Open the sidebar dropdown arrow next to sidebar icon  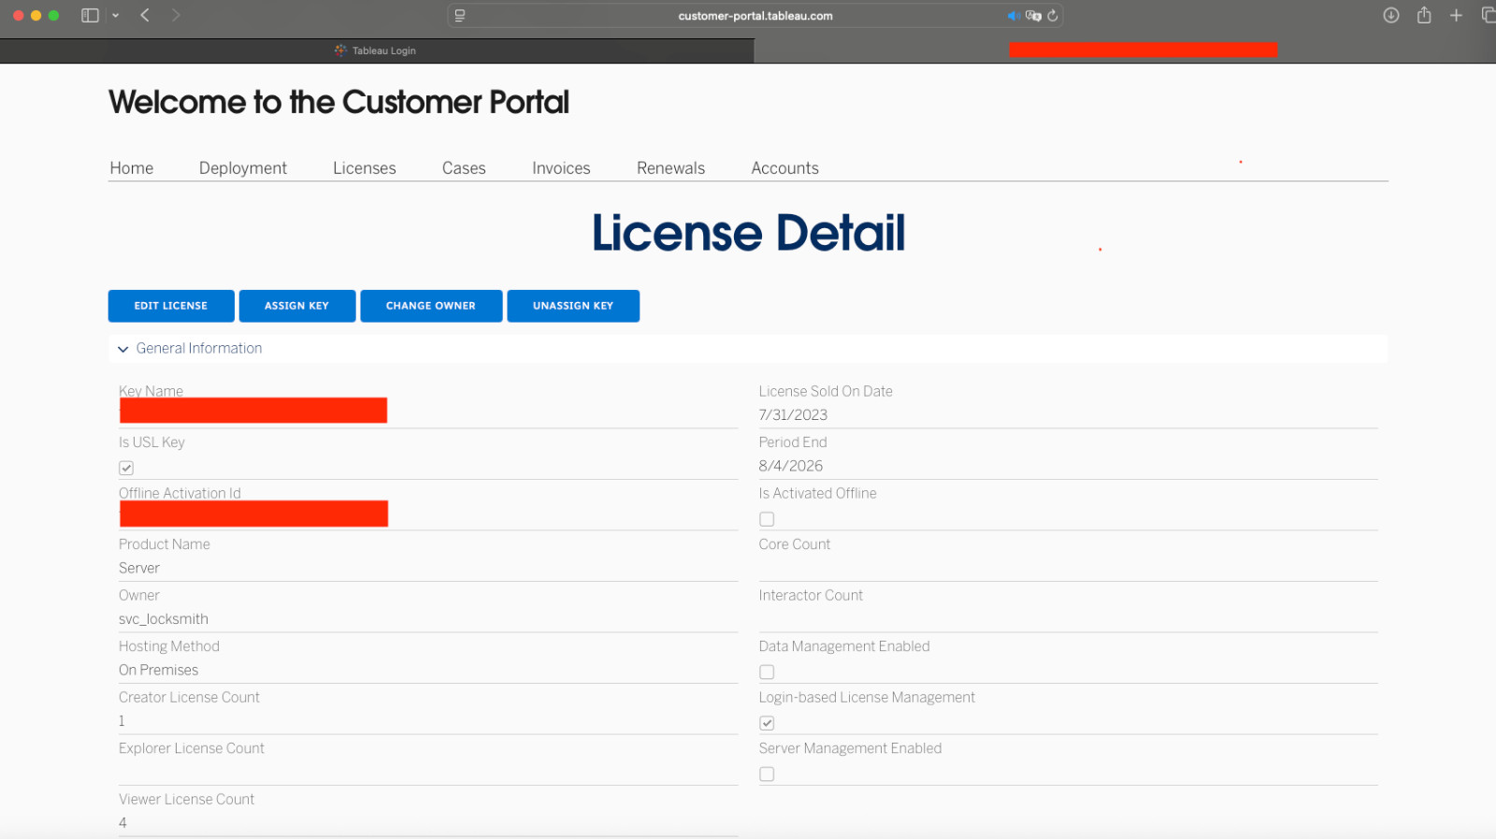[115, 16]
